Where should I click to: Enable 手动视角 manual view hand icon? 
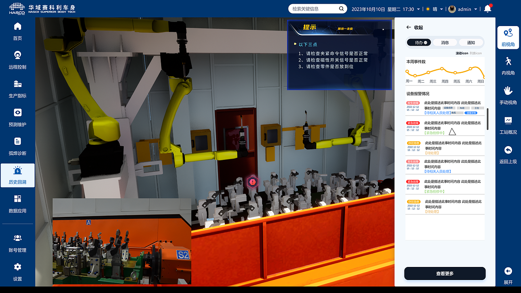[508, 90]
